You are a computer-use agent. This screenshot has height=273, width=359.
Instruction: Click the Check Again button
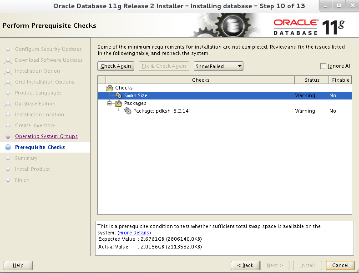click(116, 66)
